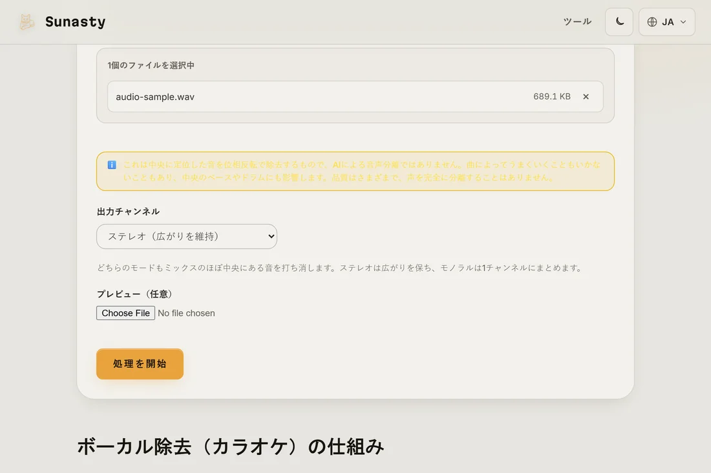Remove audio-sample.wav with the X icon
Viewport: 711px width, 473px height.
(x=586, y=96)
